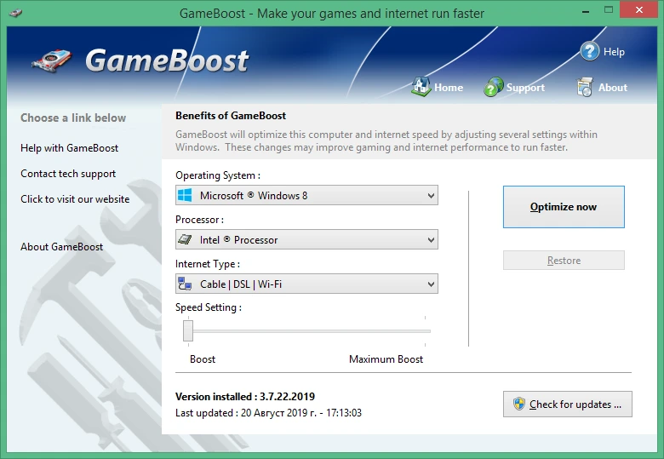Image resolution: width=664 pixels, height=459 pixels.
Task: Click the shield icon on Check for updates
Action: pos(518,404)
